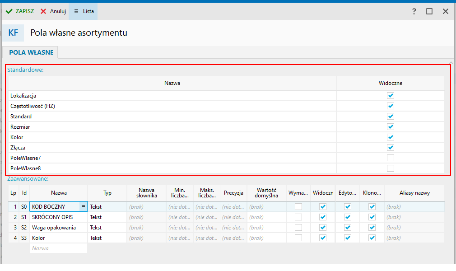Check Wymagane for KOD BOCZNY row
The image size is (456, 271).
[x=298, y=207]
